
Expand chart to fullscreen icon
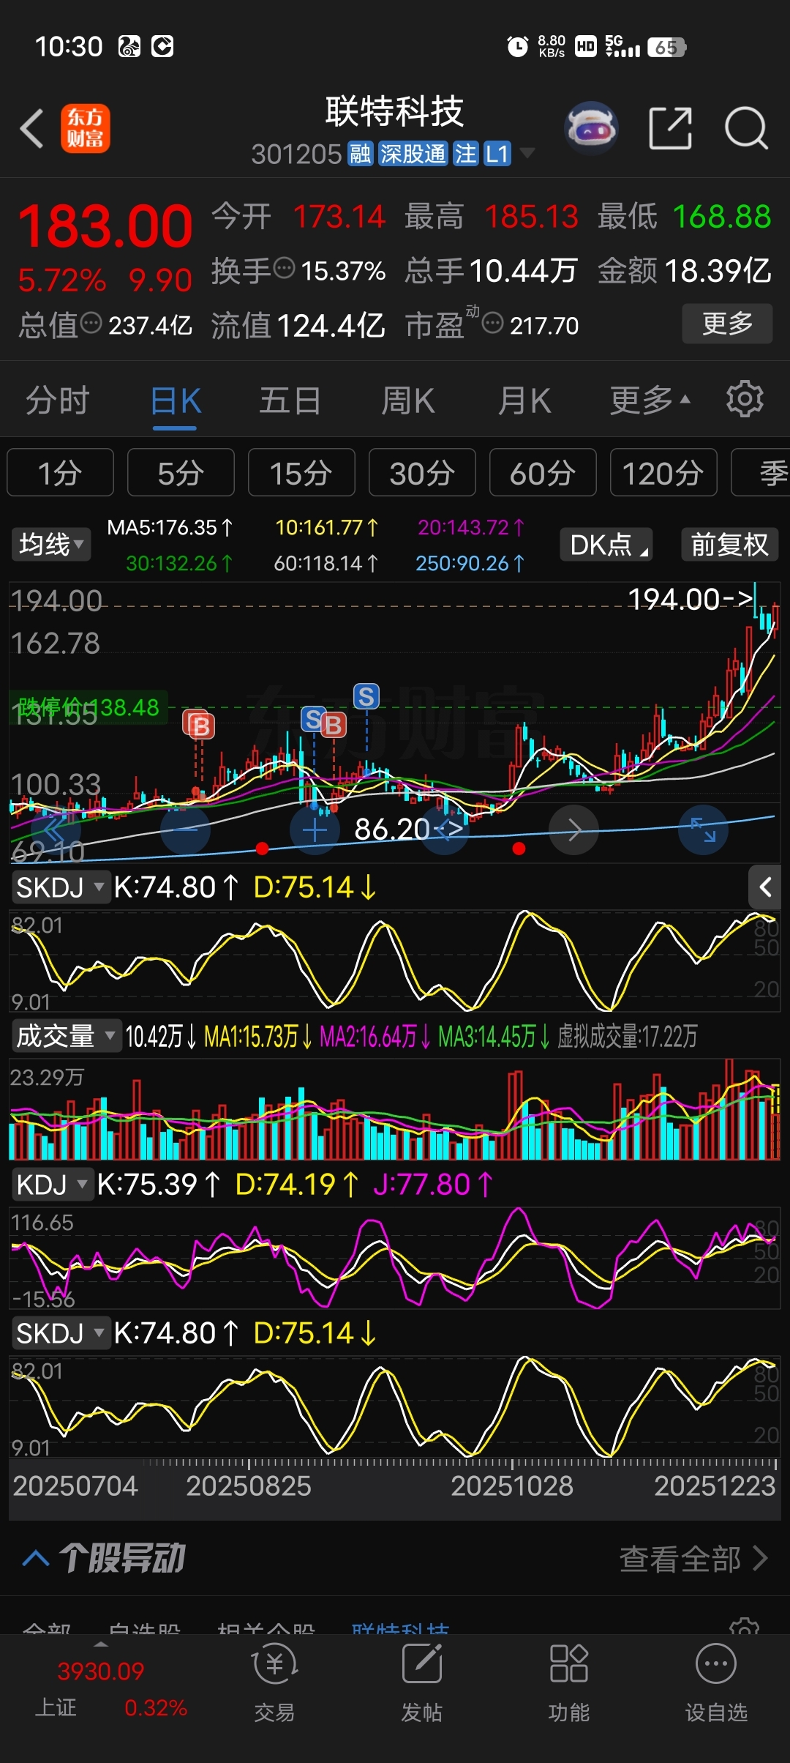pos(703,830)
